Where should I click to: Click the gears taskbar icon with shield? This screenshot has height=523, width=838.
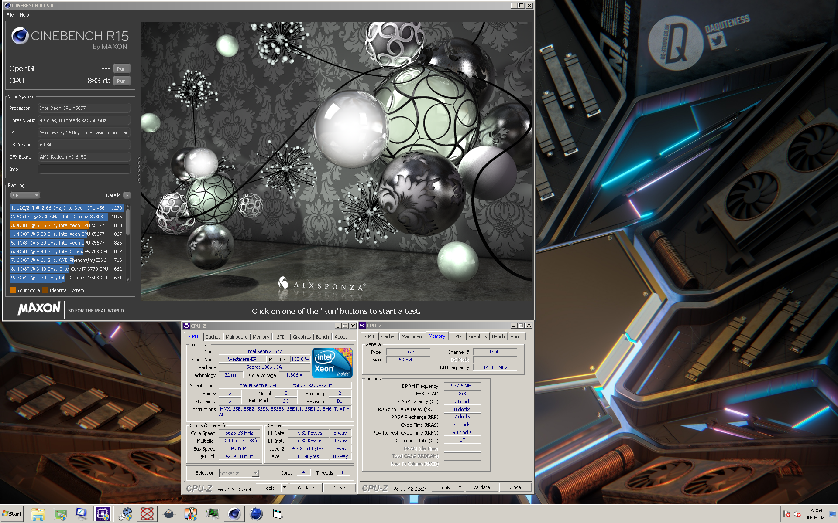[125, 514]
